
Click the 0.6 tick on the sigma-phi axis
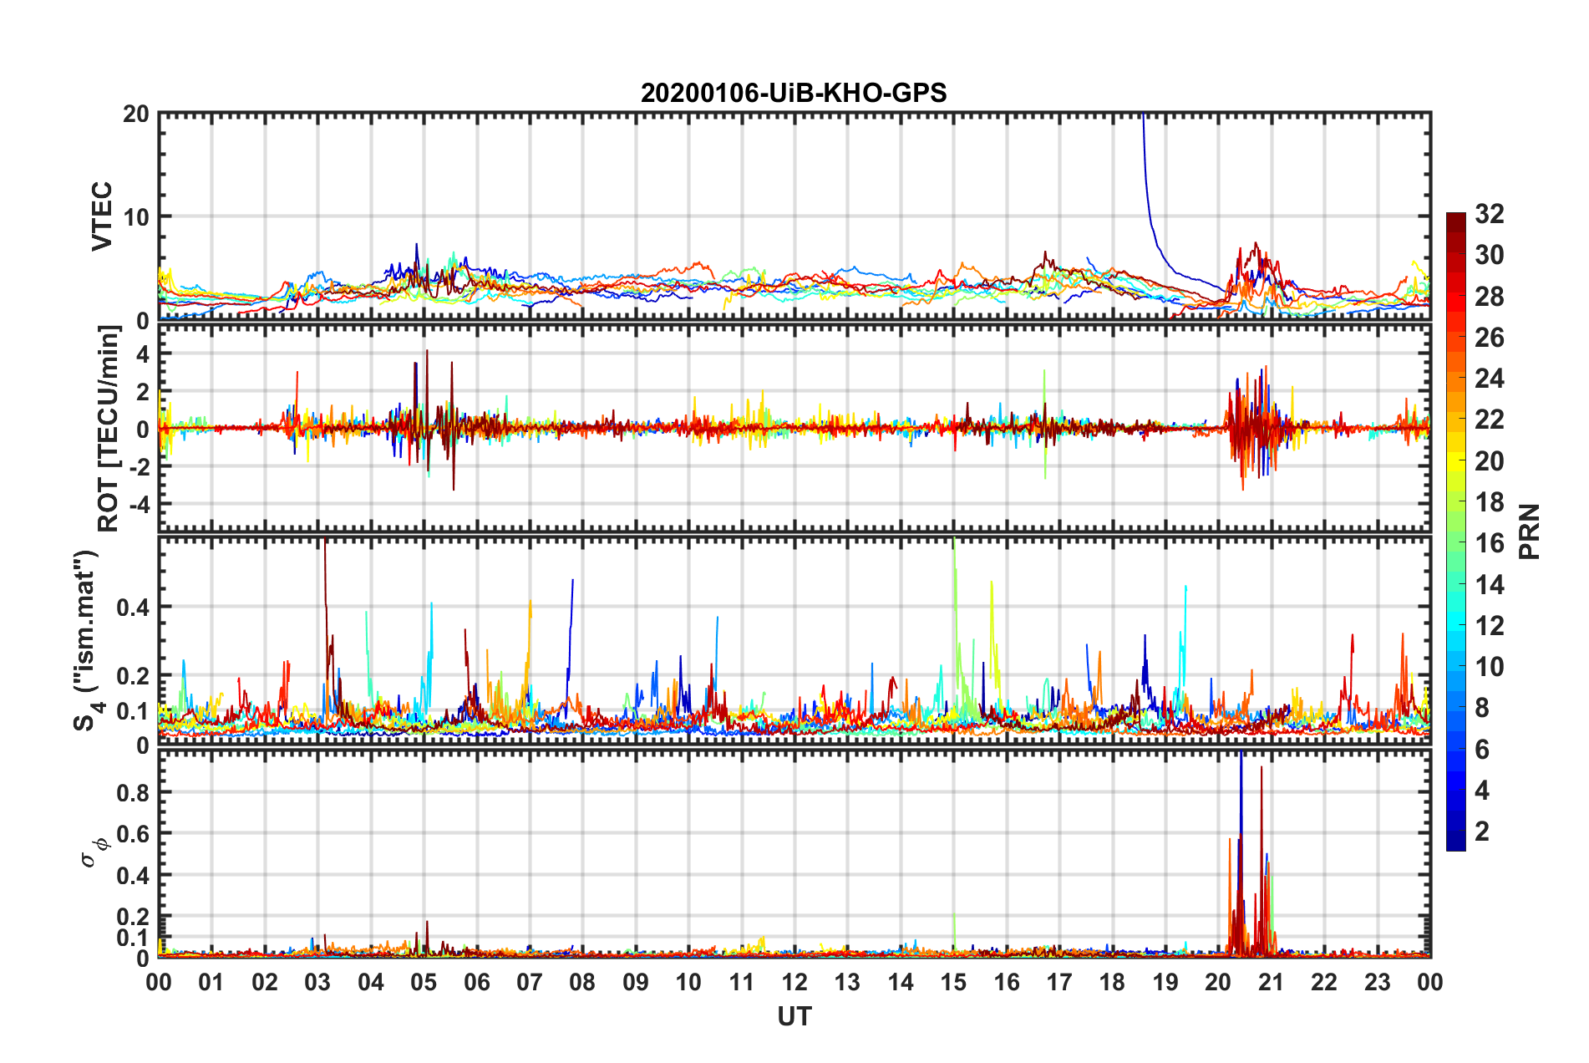133,834
